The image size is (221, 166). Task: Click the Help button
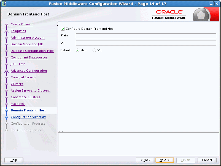point(14,160)
